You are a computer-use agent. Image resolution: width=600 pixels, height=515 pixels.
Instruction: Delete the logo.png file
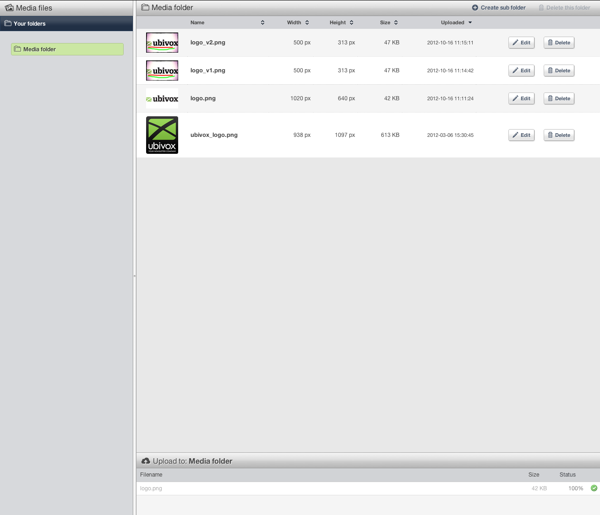[559, 98]
